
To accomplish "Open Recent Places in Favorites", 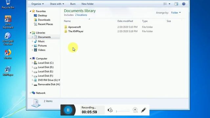I will point(45,24).
